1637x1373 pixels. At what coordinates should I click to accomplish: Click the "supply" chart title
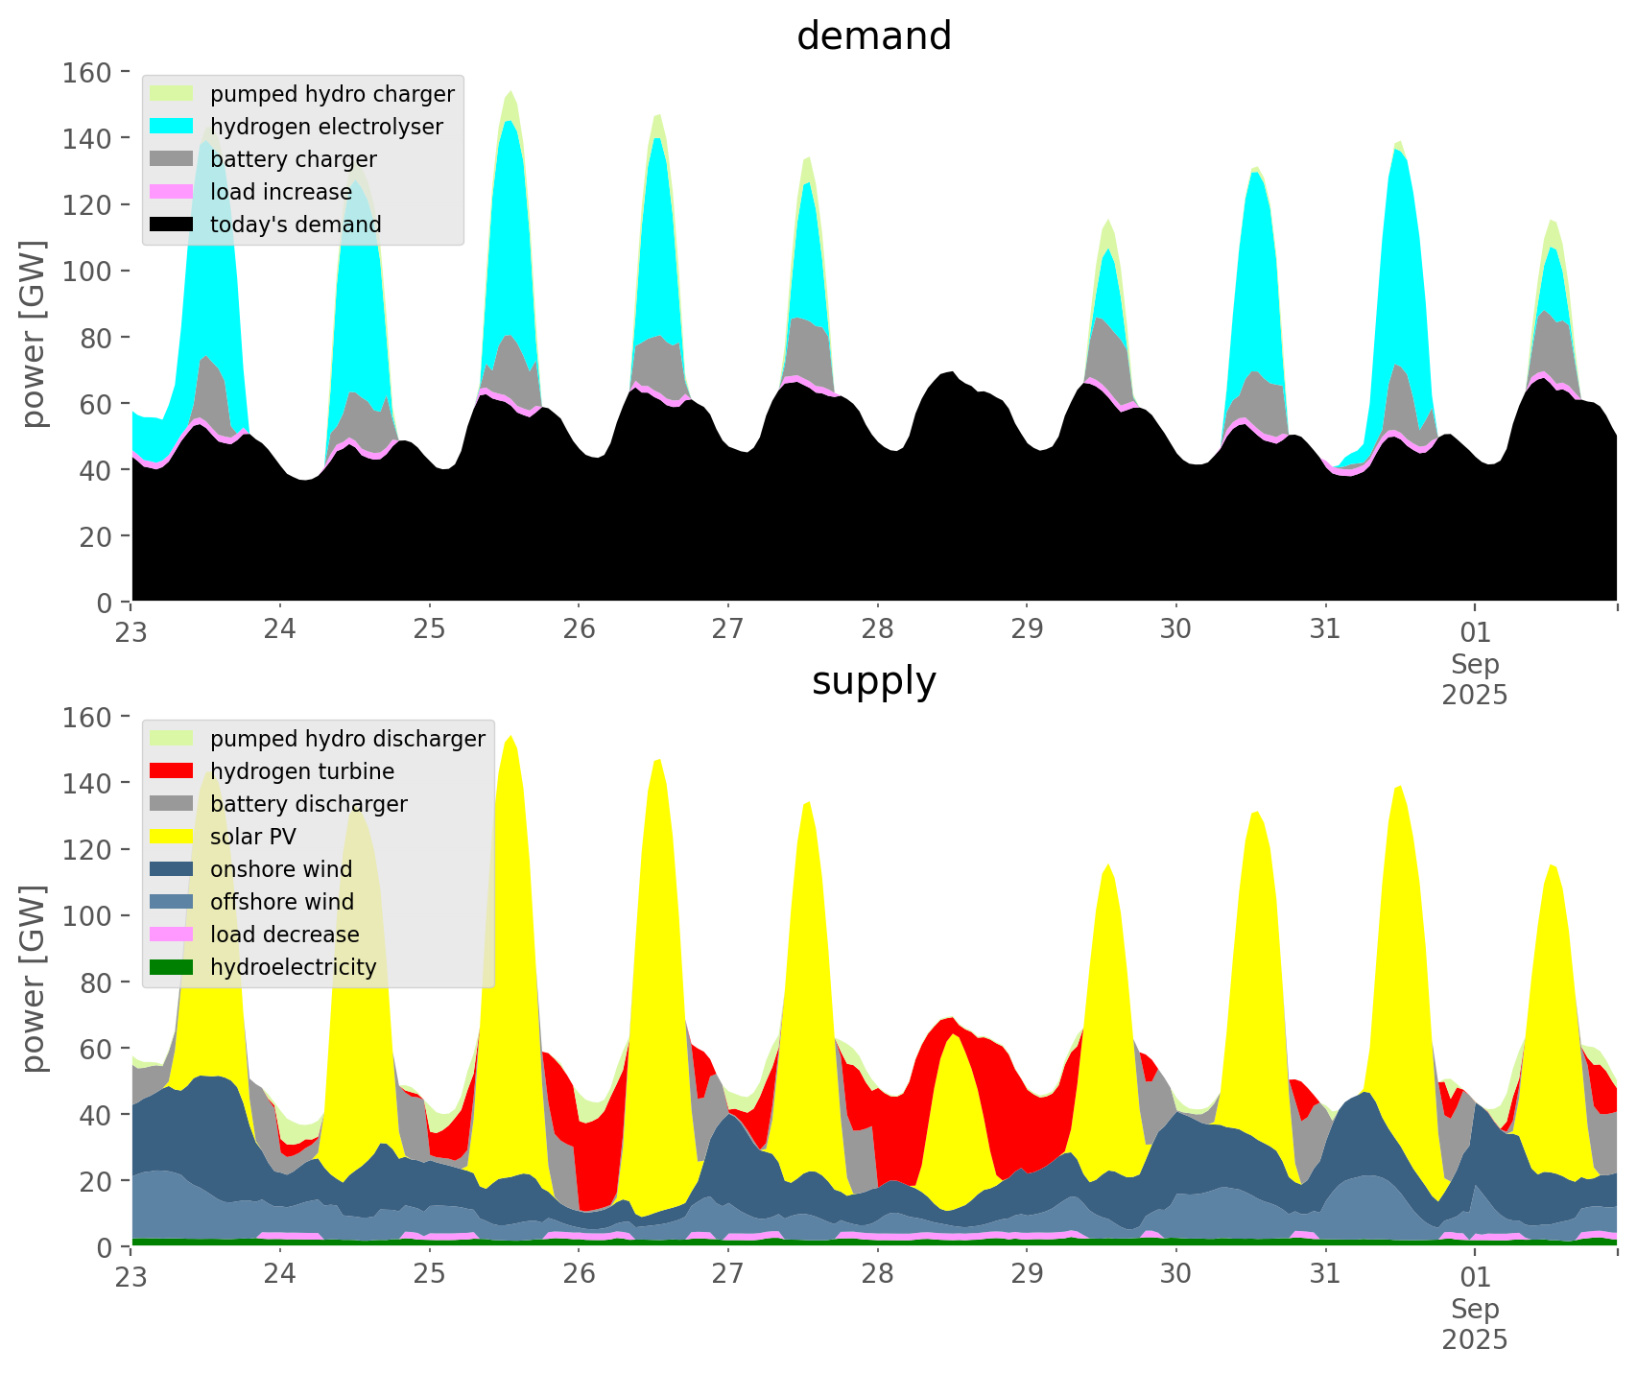click(x=874, y=681)
